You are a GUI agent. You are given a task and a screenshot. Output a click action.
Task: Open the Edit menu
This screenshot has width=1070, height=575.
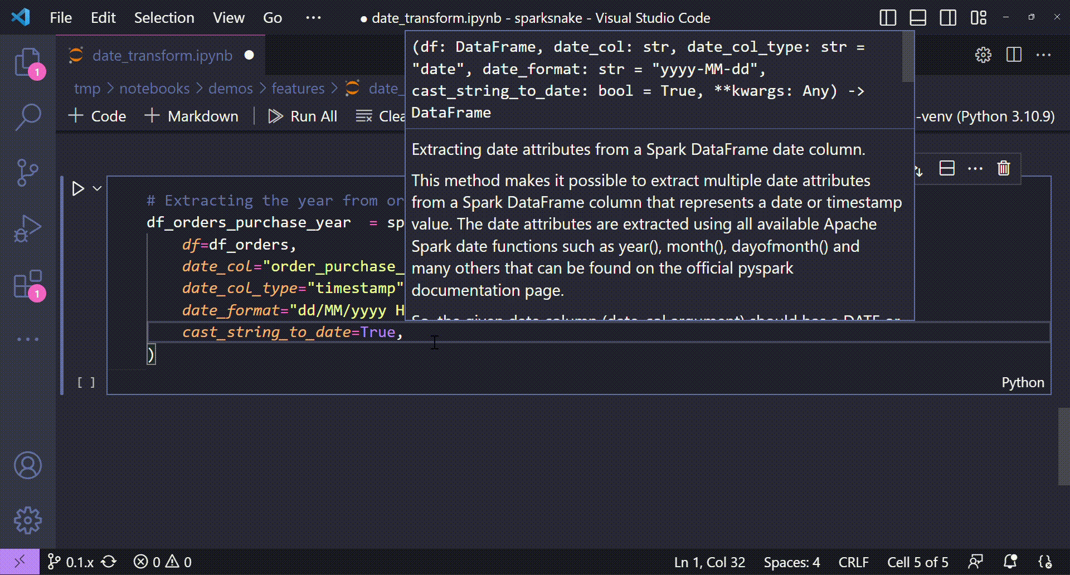(103, 18)
